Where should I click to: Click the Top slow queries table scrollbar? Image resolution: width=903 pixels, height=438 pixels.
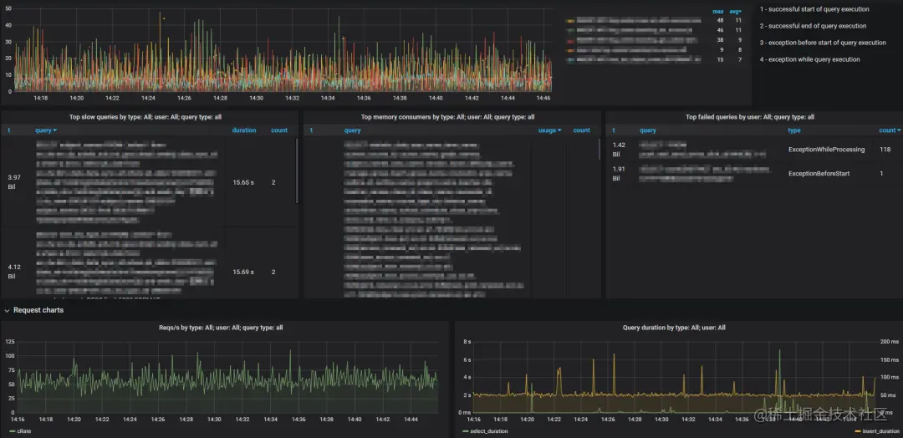click(297, 171)
